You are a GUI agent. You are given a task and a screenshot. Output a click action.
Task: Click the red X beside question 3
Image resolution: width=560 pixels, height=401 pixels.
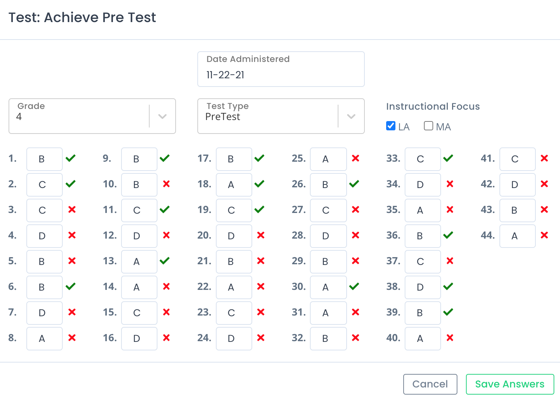(72, 209)
